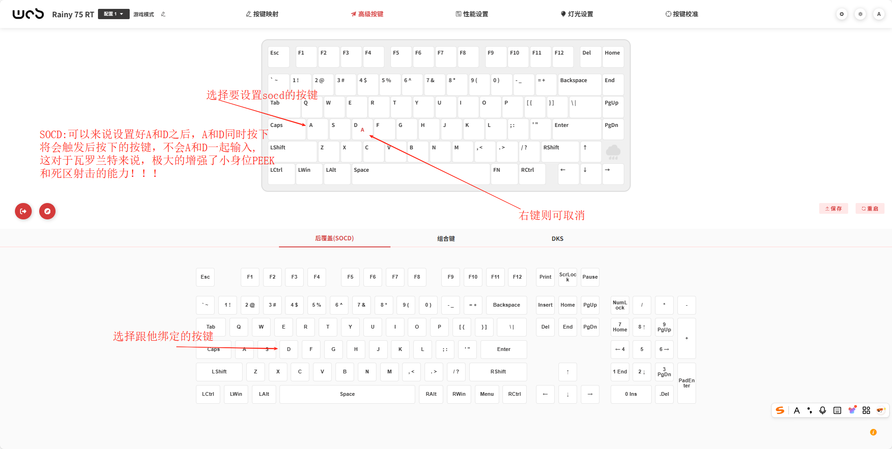Choose the bottom list down arrow key
The height and width of the screenshot is (449, 892).
(x=568, y=394)
